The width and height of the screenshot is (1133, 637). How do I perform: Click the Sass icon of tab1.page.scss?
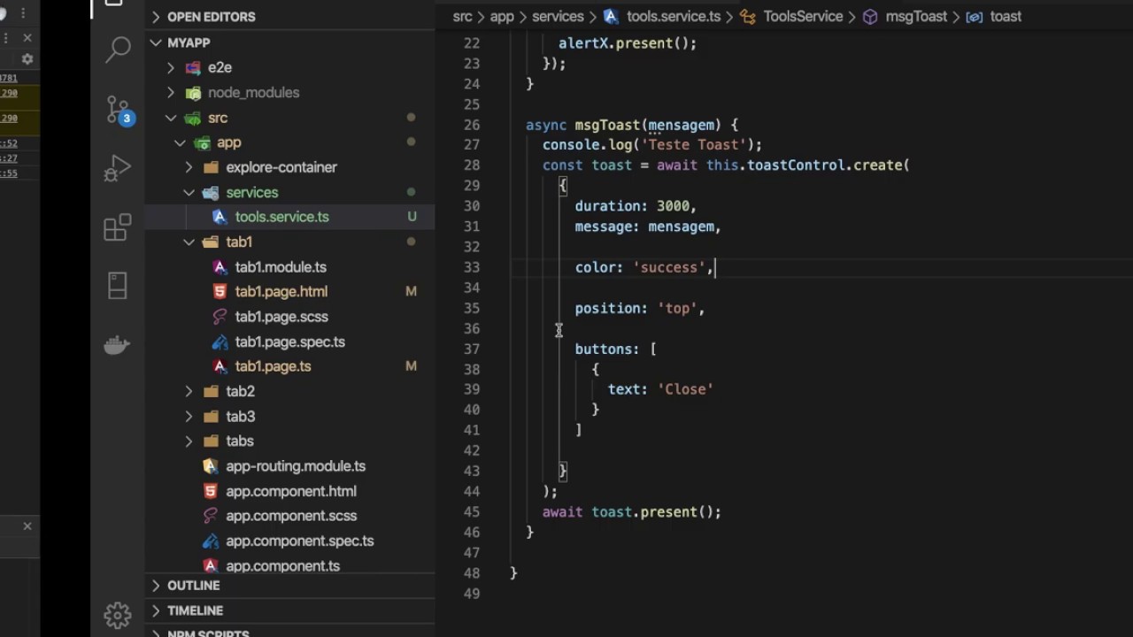pyautogui.click(x=220, y=317)
